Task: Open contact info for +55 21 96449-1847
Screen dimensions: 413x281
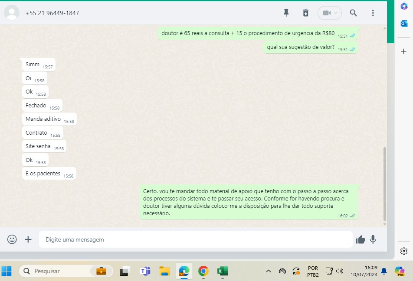Action: 52,13
